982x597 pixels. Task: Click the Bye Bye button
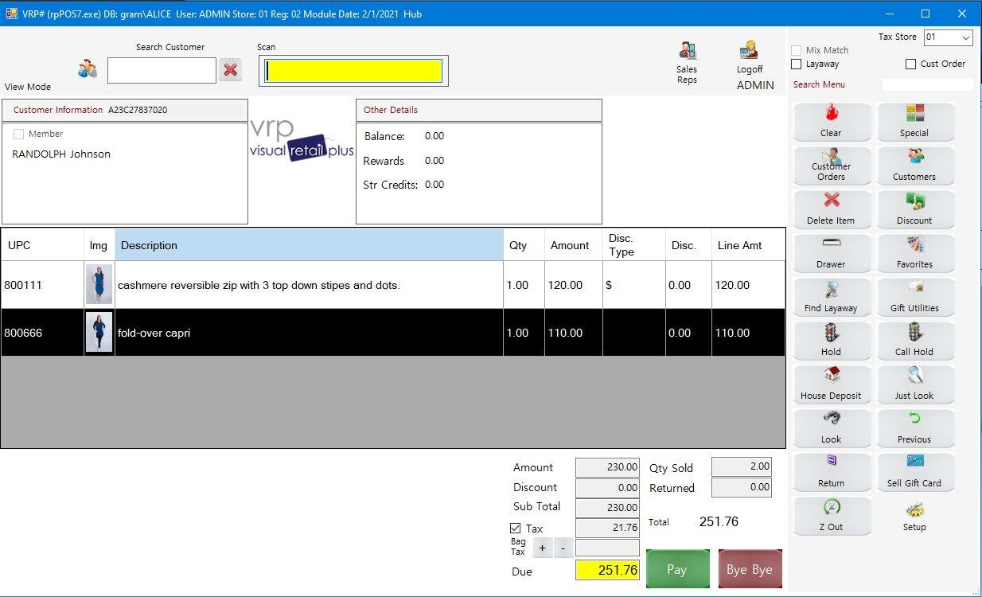(750, 569)
